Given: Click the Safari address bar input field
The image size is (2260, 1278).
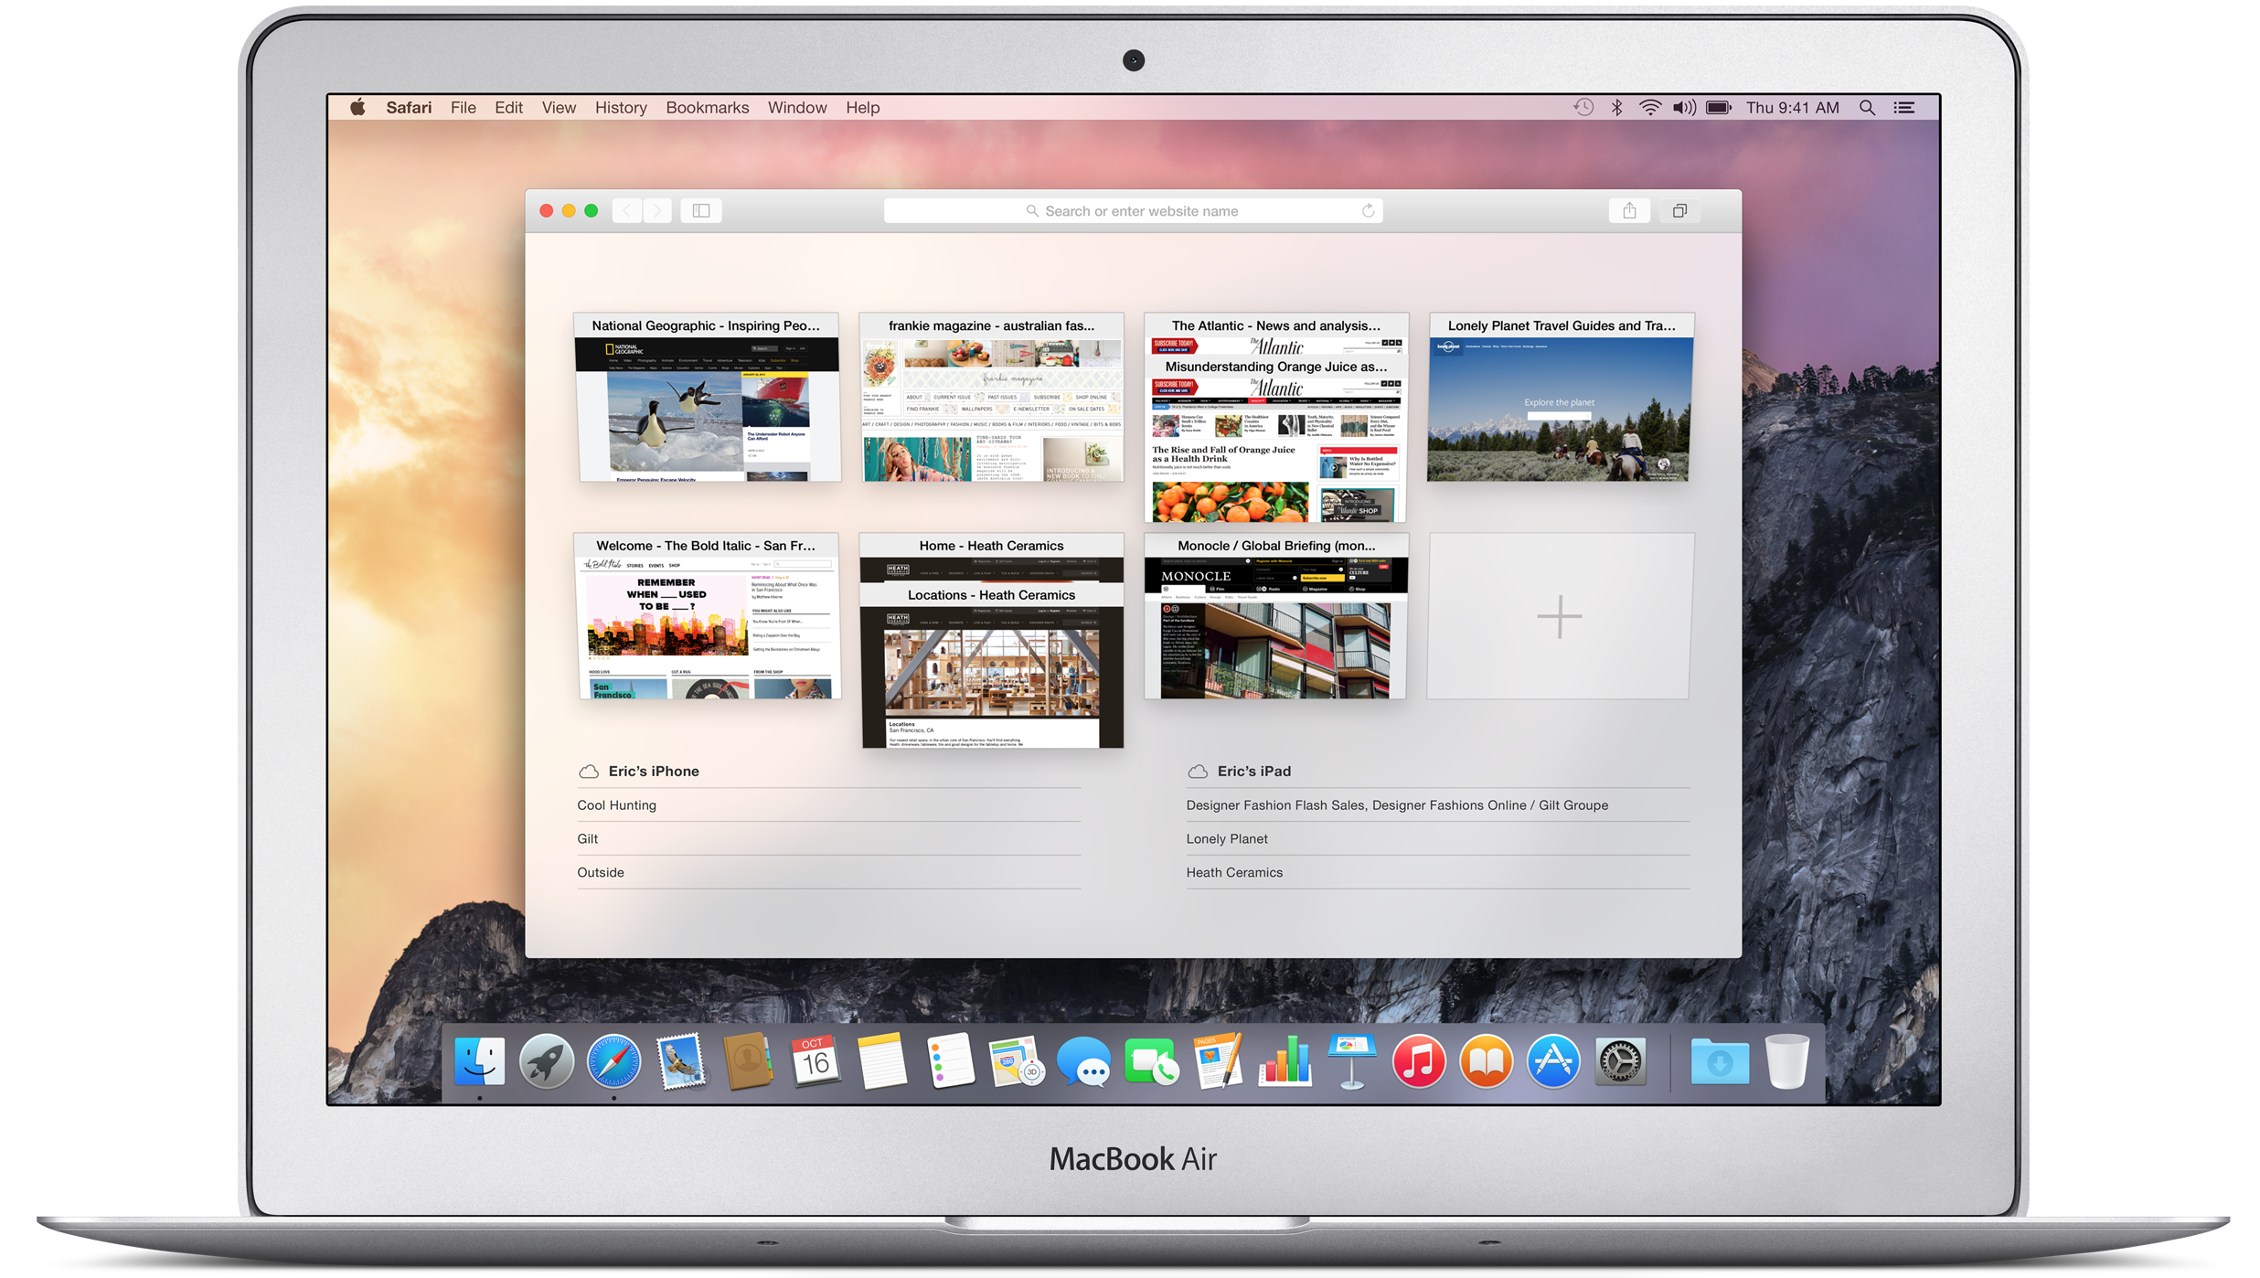Looking at the screenshot, I should (x=1128, y=209).
